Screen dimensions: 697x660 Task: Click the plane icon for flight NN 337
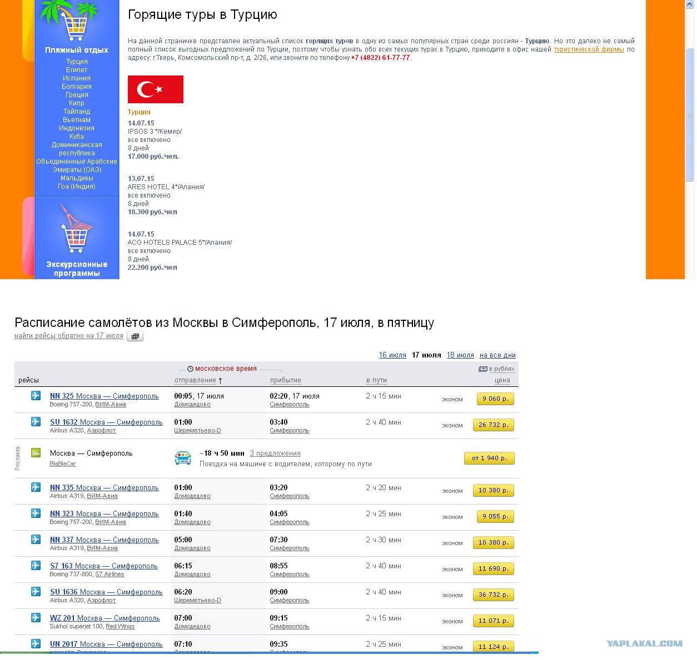tap(36, 540)
